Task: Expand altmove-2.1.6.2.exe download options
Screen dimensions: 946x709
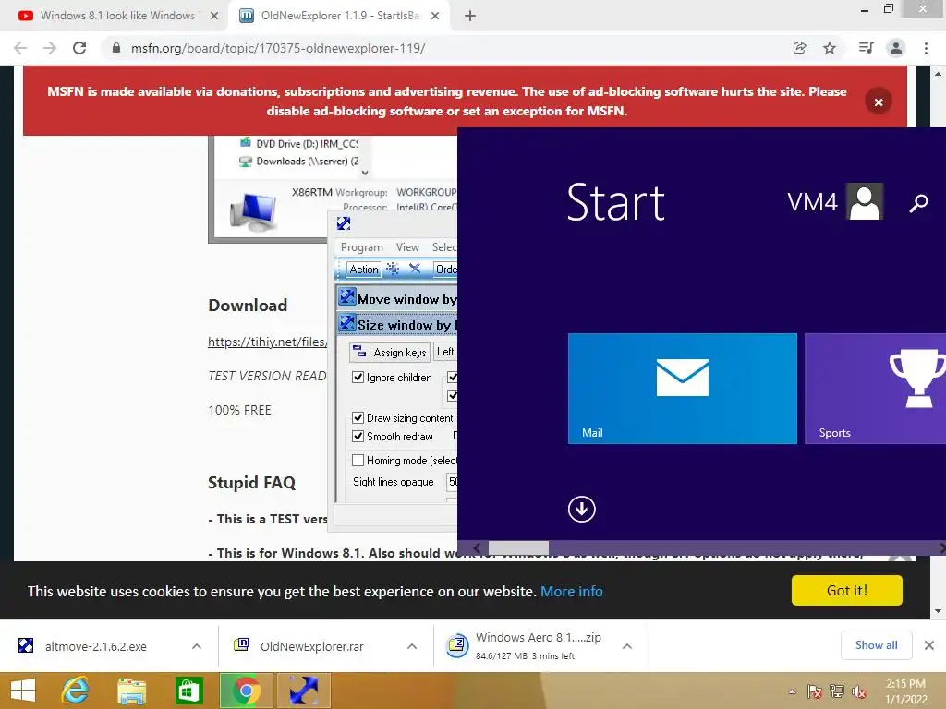Action: point(197,646)
